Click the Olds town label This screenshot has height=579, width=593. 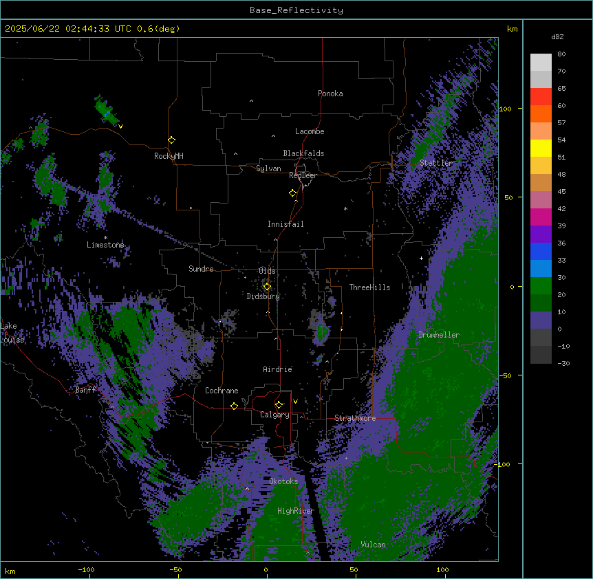click(x=267, y=271)
